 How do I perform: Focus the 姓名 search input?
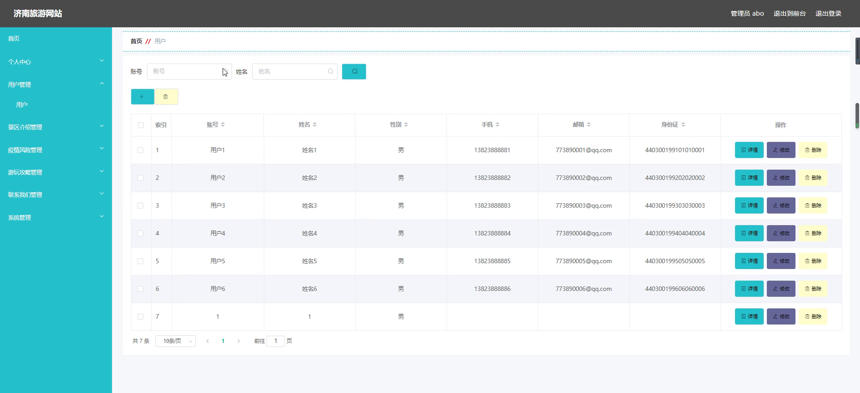pos(295,72)
